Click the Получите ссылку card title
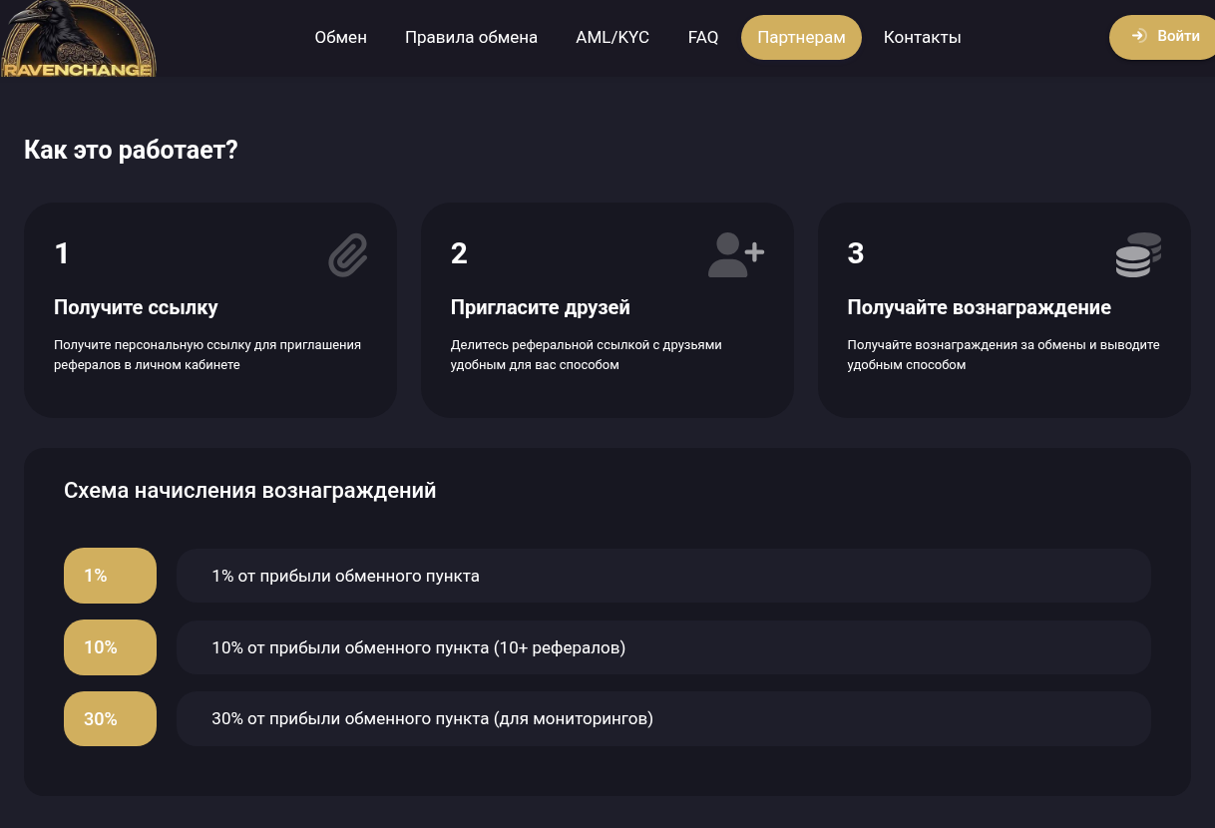 136,307
